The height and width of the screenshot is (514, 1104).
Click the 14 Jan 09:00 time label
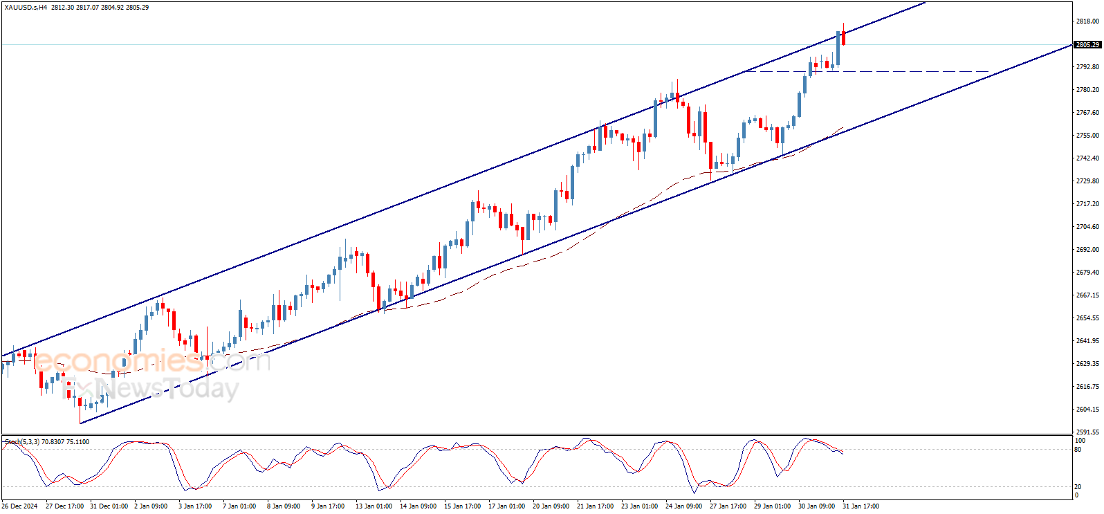[418, 506]
